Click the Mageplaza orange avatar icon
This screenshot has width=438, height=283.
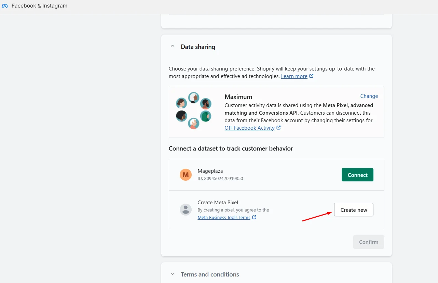click(x=186, y=175)
